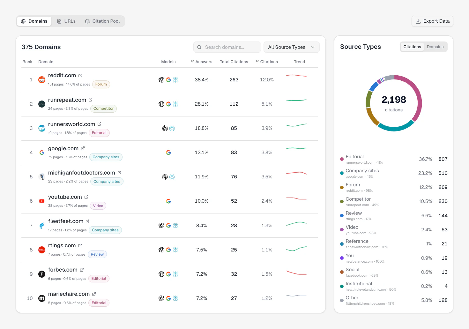The image size is (469, 329).
Task: Open external link icon next to marieclaire.com
Action: tap(94, 294)
